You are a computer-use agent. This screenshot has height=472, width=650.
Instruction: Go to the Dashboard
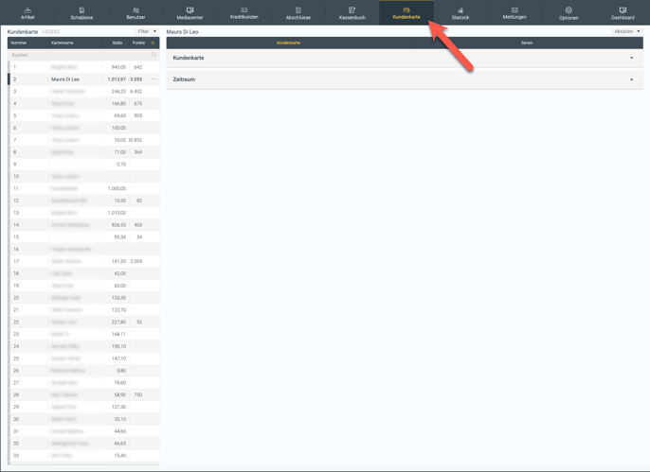pos(623,13)
